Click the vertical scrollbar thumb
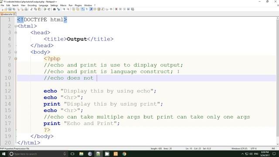 277,78
